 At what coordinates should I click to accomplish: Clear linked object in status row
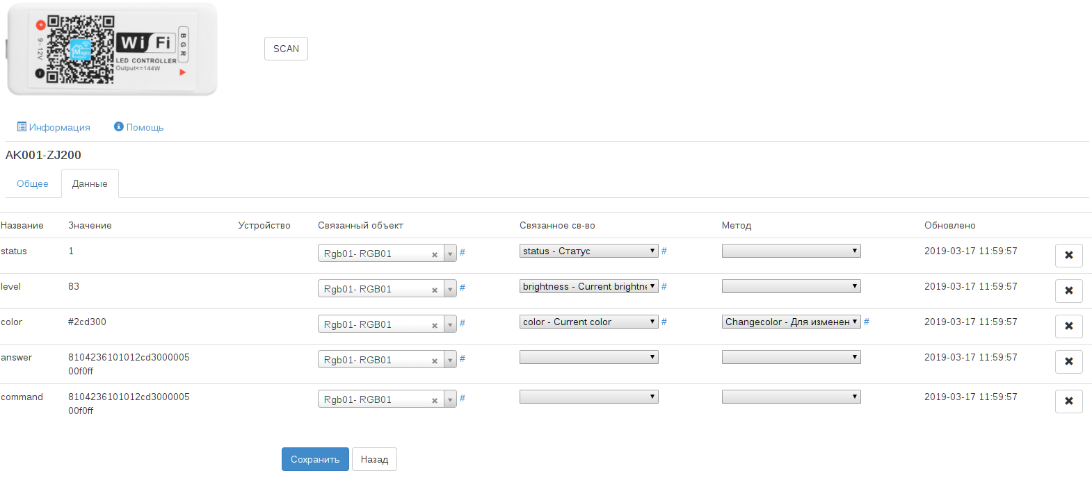click(435, 255)
